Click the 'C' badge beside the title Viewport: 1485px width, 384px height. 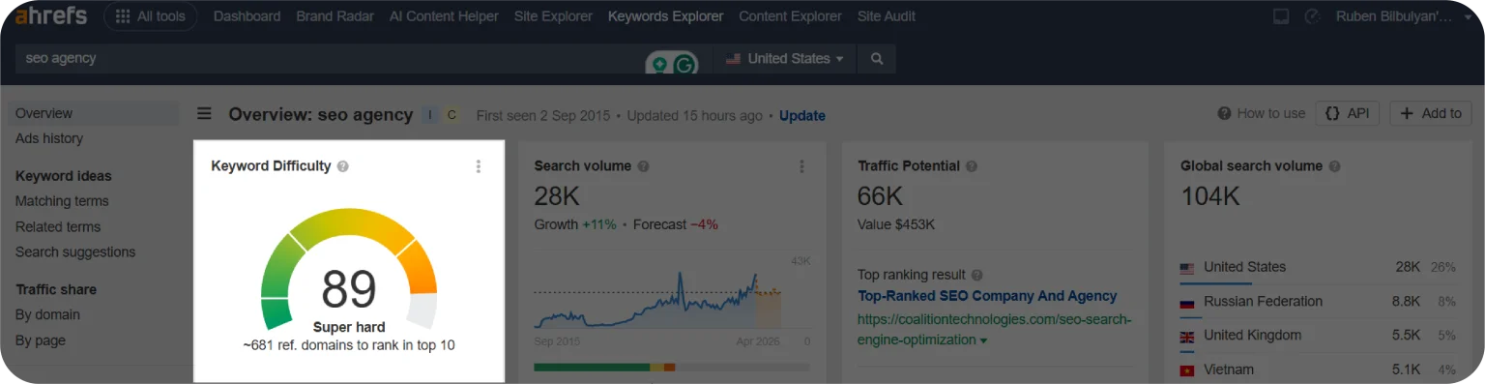(x=451, y=115)
